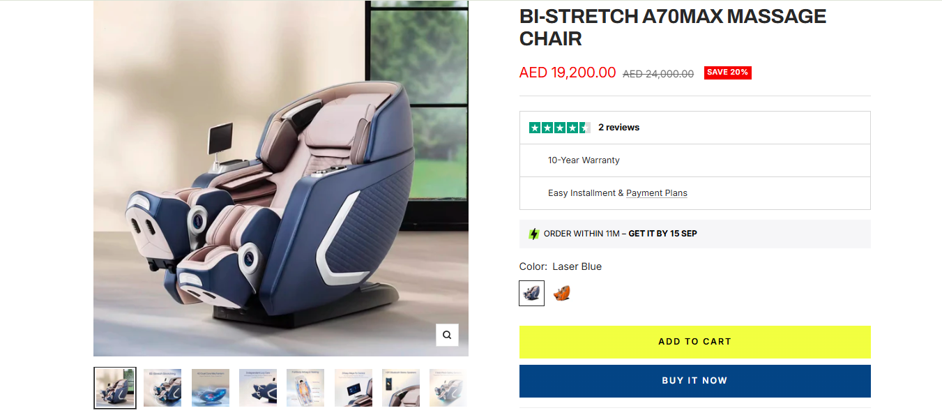This screenshot has height=415, width=942.
Task: View the Independent Leg Care thumbnail
Action: 258,388
